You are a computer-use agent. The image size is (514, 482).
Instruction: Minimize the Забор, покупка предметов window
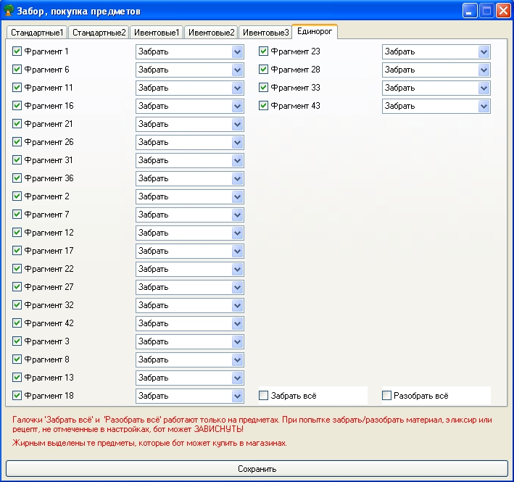[471, 11]
